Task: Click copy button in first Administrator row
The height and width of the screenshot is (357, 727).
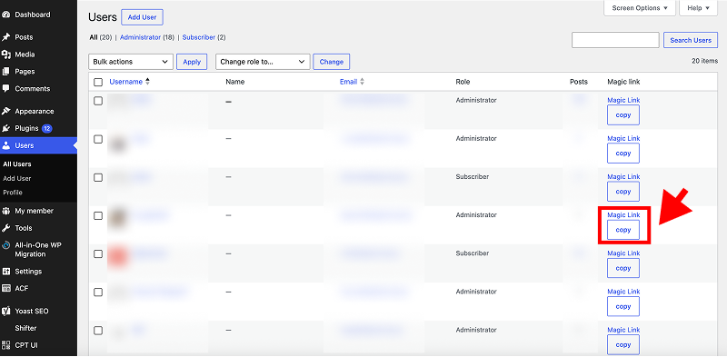Action: [x=623, y=115]
